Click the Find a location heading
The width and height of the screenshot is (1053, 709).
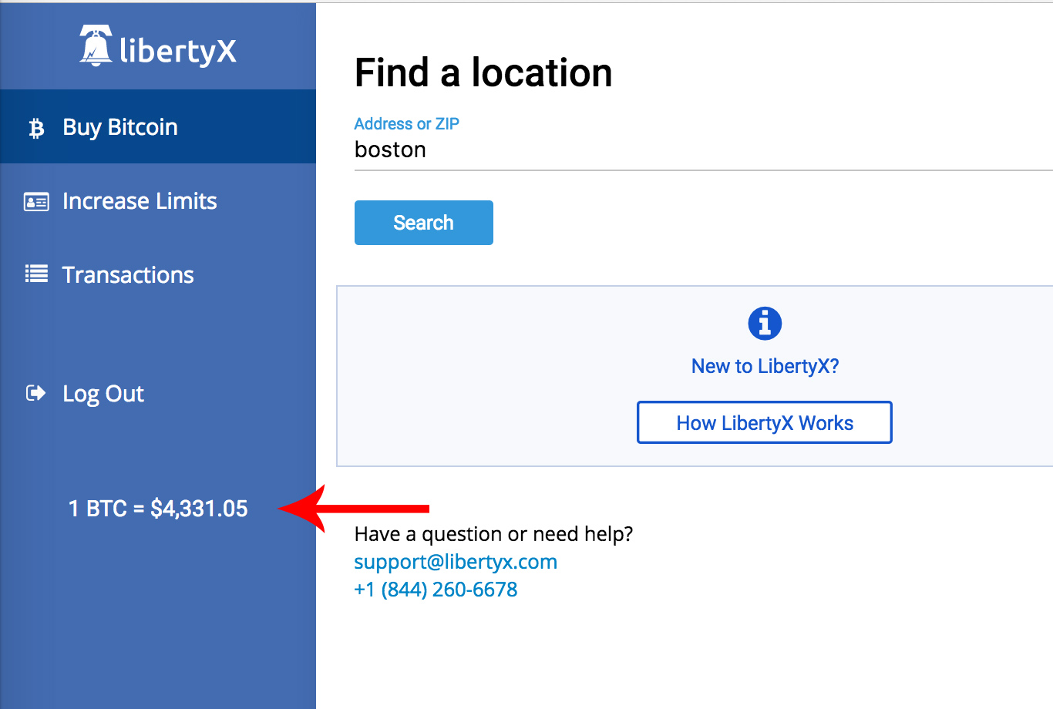coord(483,73)
